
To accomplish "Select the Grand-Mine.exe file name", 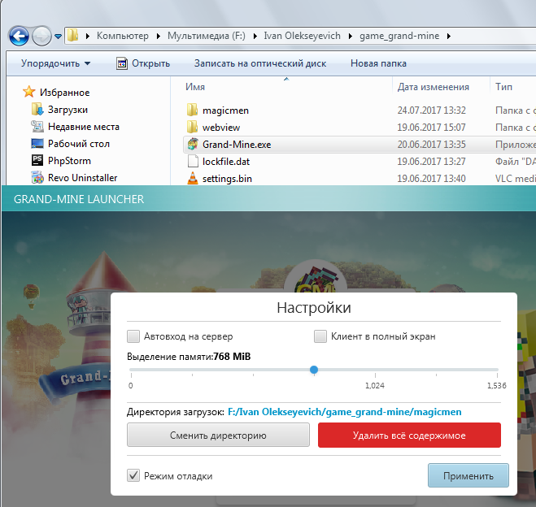I will (x=237, y=145).
